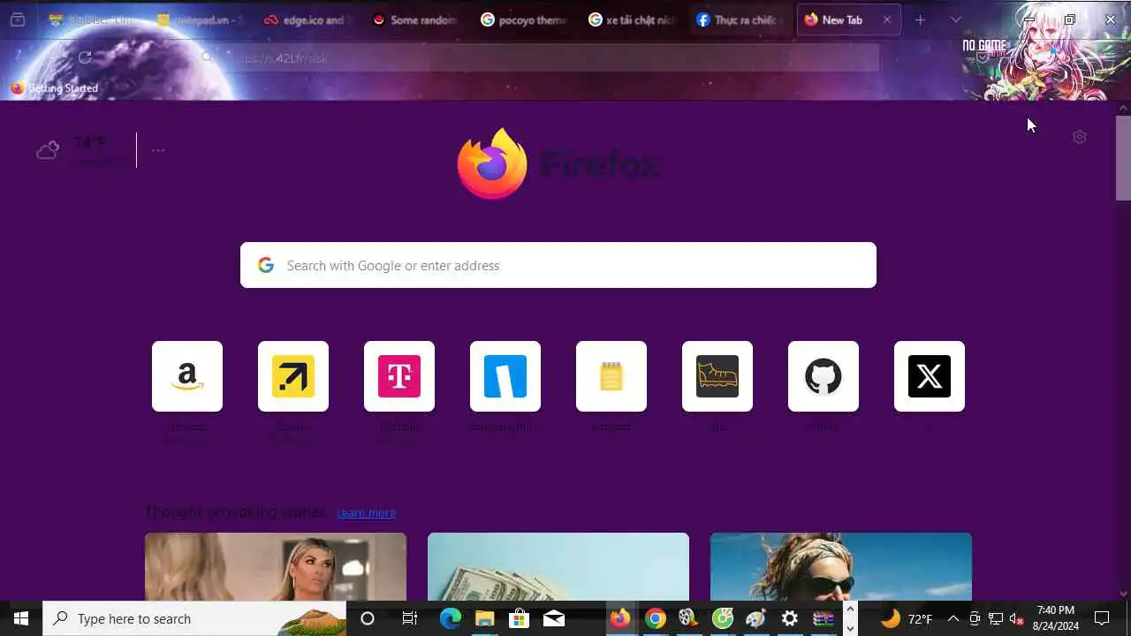Focus the 'Search with Google' box
The width and height of the screenshot is (1131, 636).
(x=558, y=265)
